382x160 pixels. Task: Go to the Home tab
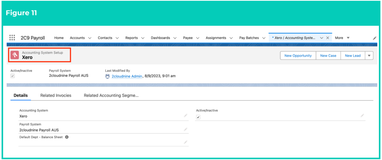click(59, 38)
